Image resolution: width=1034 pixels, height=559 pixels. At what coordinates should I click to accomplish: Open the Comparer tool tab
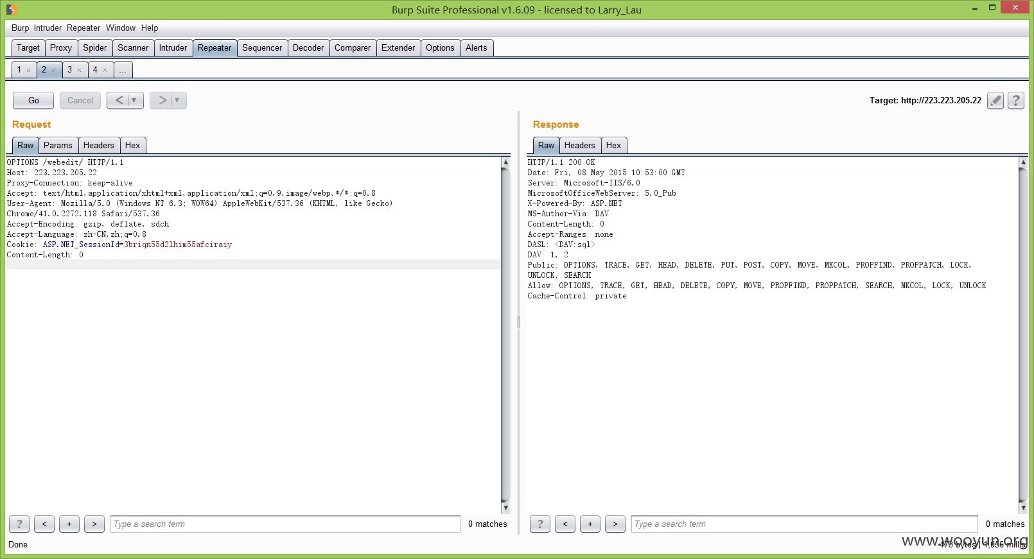pyautogui.click(x=353, y=47)
